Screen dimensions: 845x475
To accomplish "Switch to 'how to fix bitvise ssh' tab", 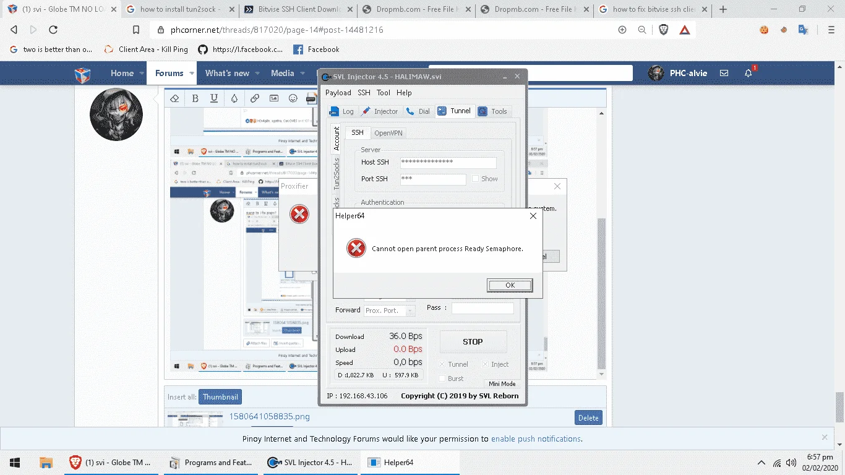I will 652,9.
